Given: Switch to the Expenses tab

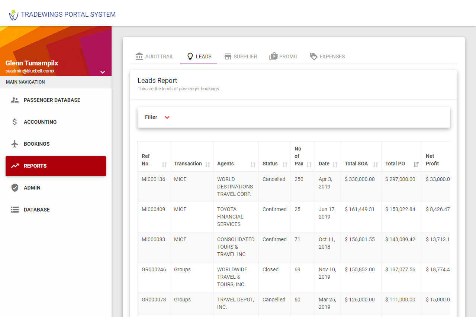Looking at the screenshot, I should [x=327, y=56].
